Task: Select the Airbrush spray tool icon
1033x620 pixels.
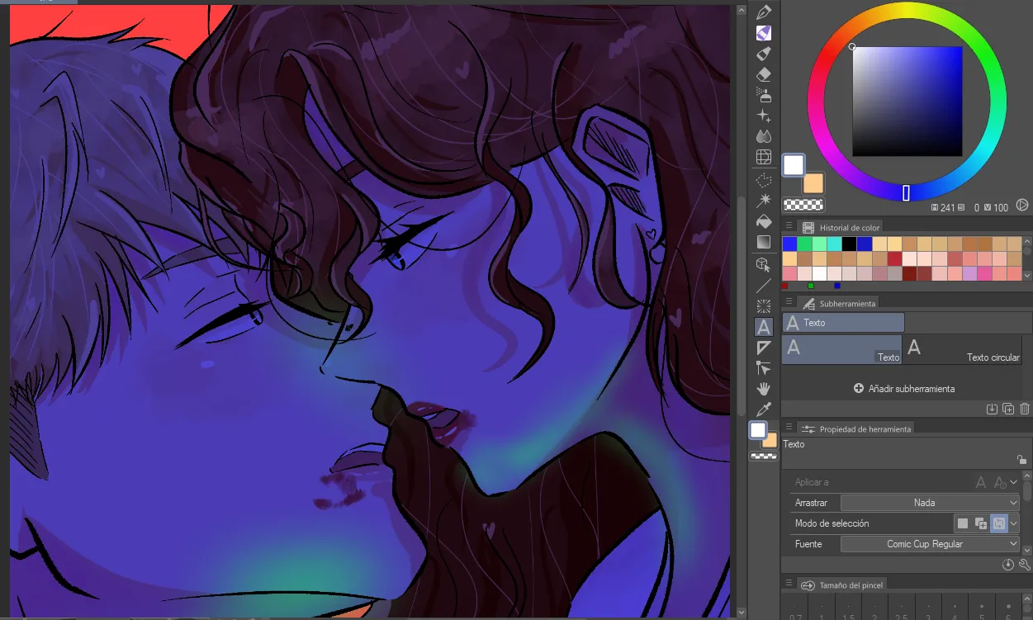Action: tap(764, 95)
